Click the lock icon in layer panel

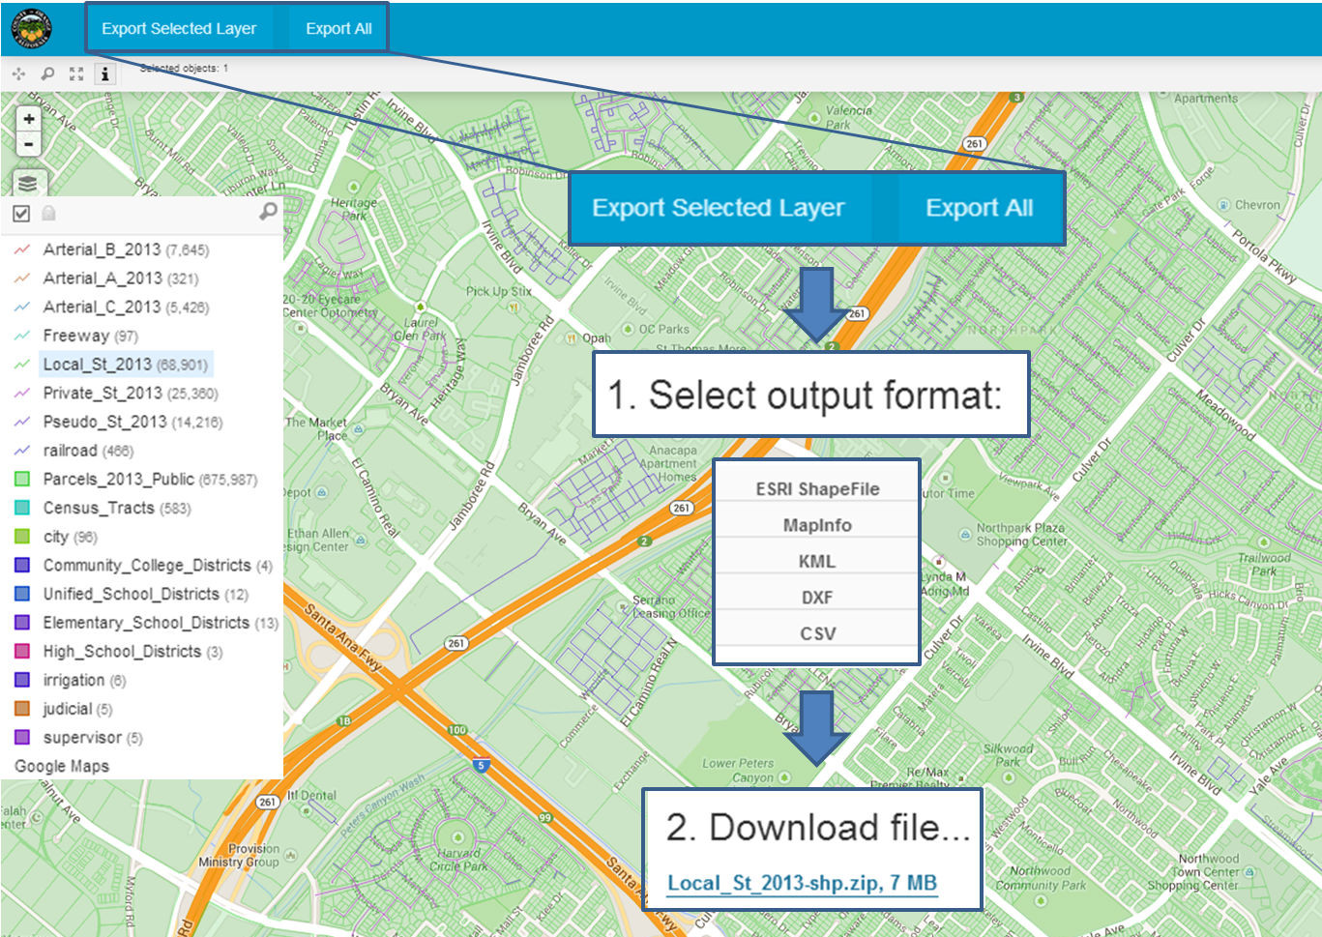(x=48, y=214)
